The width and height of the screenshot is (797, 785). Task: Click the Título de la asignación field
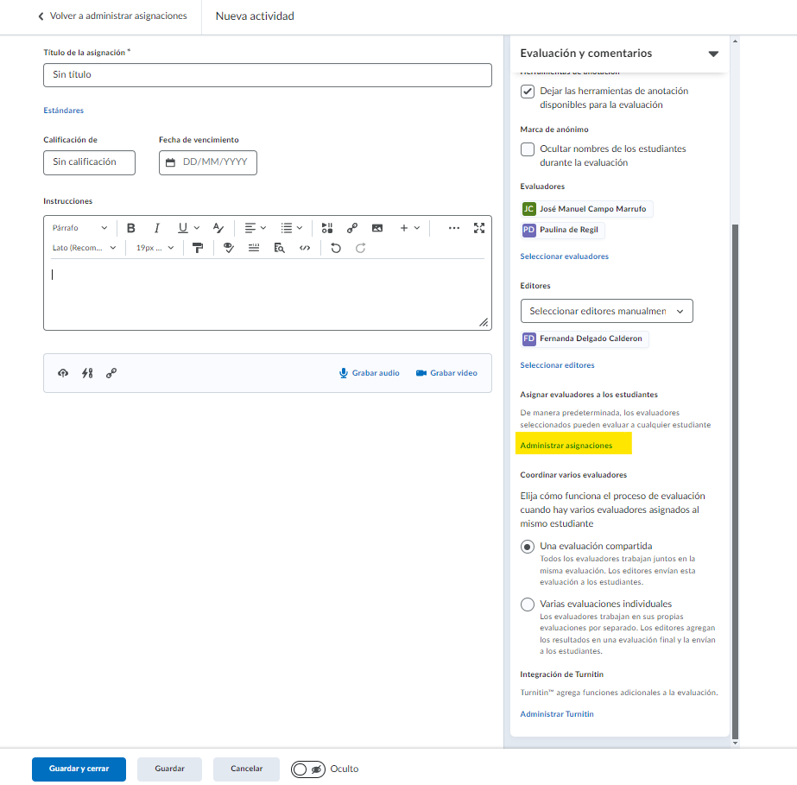coord(267,75)
